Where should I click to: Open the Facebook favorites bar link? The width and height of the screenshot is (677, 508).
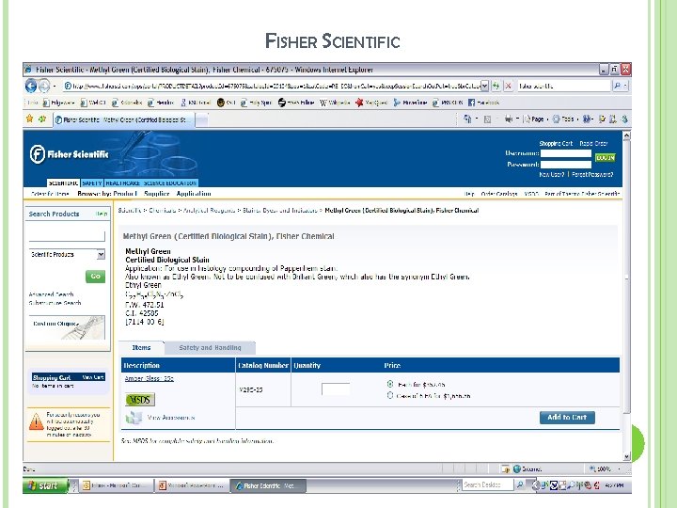click(483, 103)
